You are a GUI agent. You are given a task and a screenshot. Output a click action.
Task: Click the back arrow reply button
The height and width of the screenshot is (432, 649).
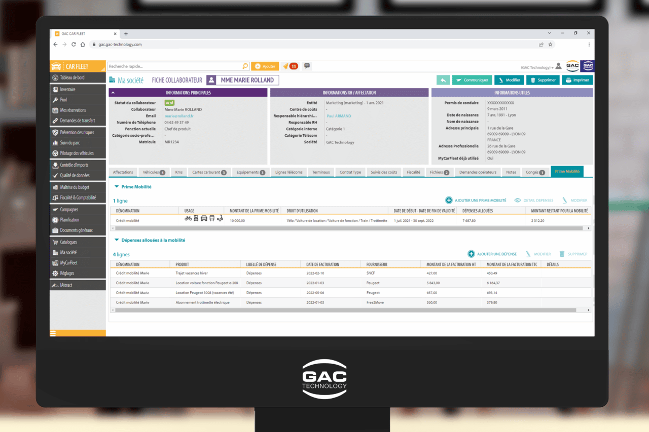(443, 80)
